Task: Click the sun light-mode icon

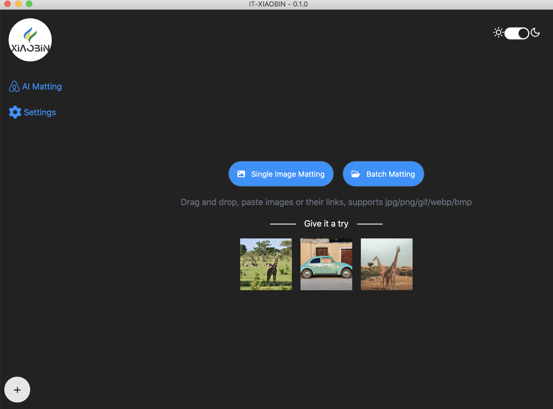Action: click(498, 33)
